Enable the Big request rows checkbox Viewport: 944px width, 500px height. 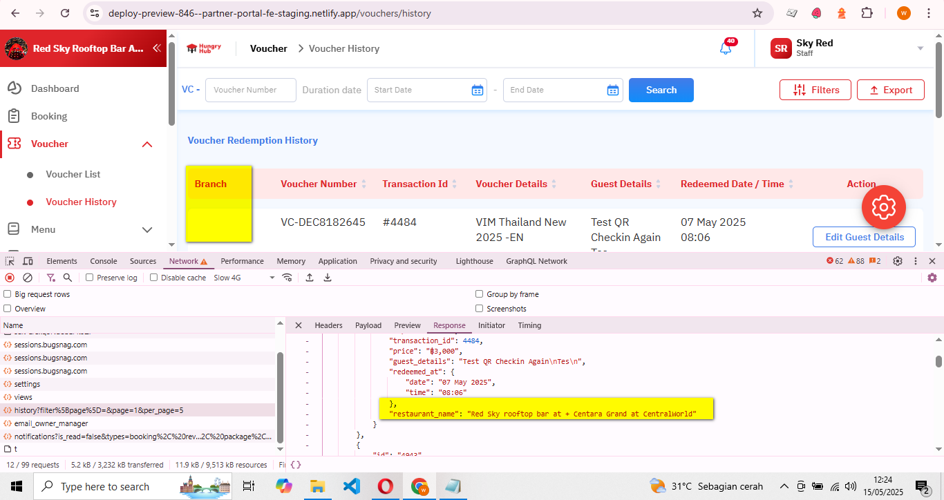tap(8, 294)
